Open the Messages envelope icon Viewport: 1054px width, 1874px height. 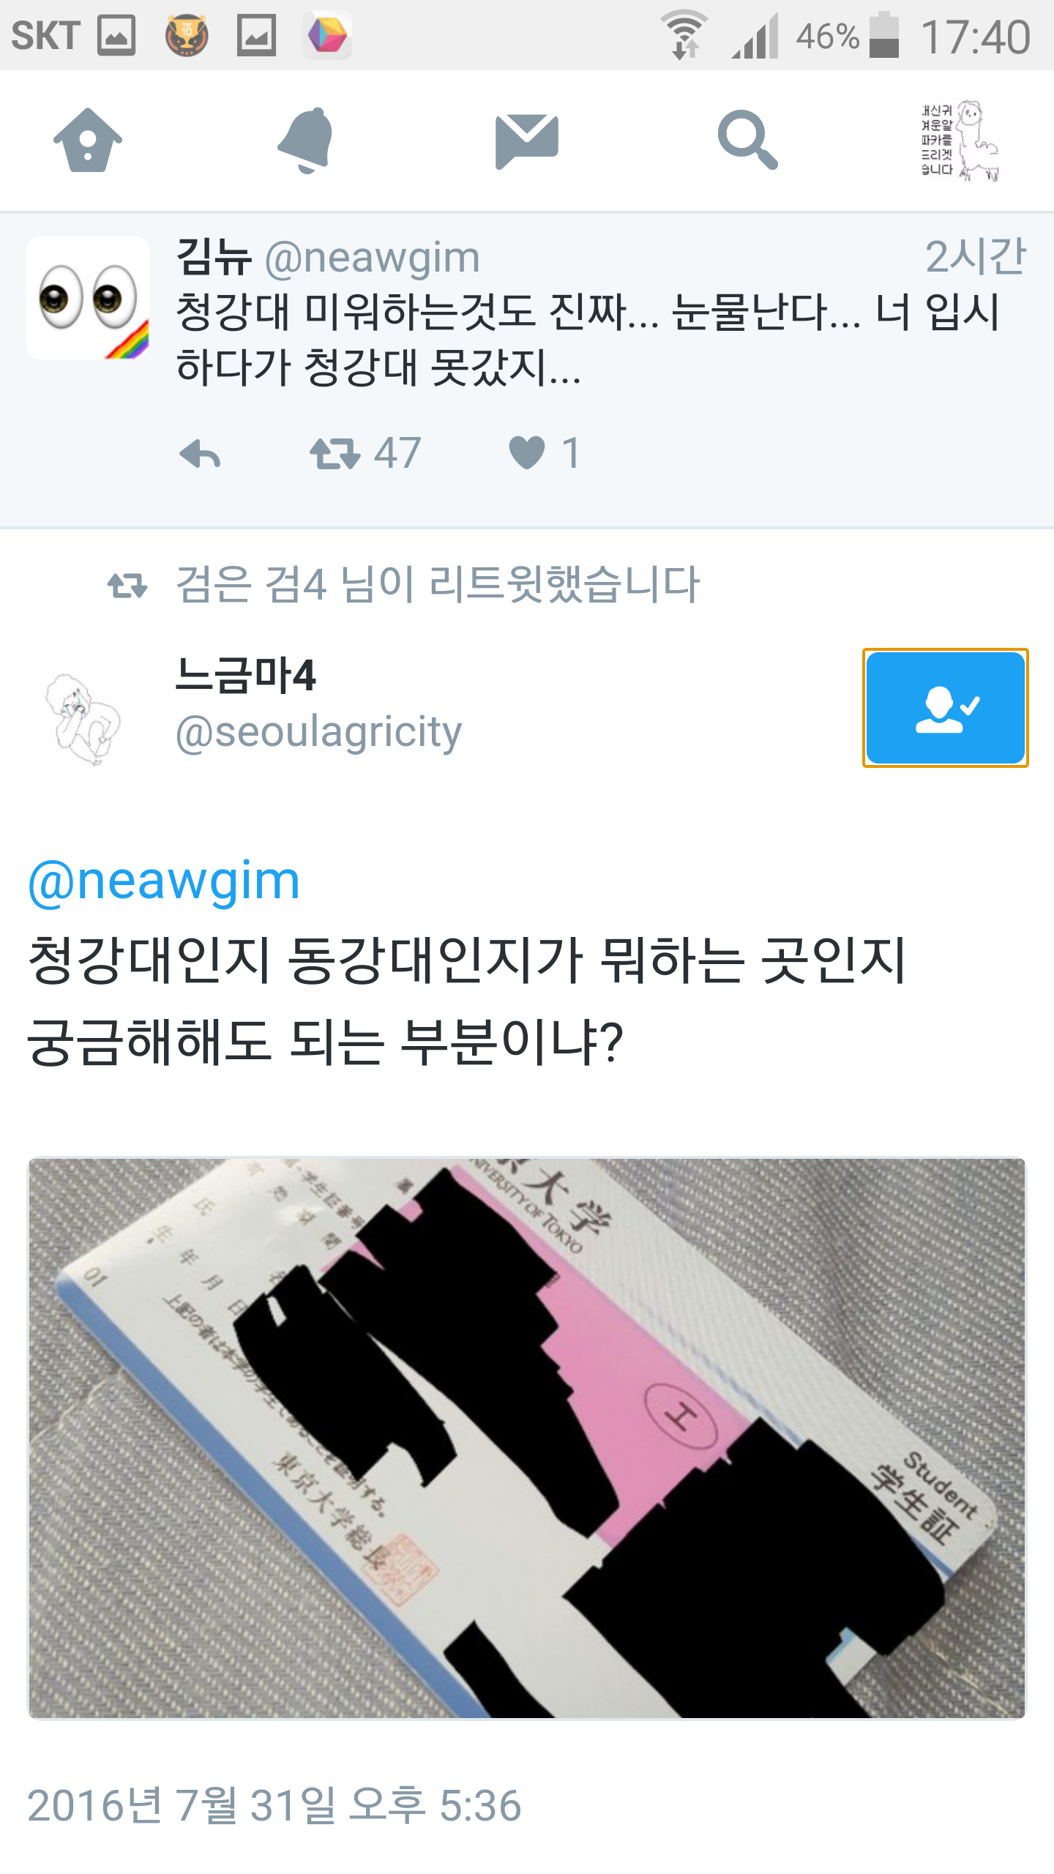527,141
